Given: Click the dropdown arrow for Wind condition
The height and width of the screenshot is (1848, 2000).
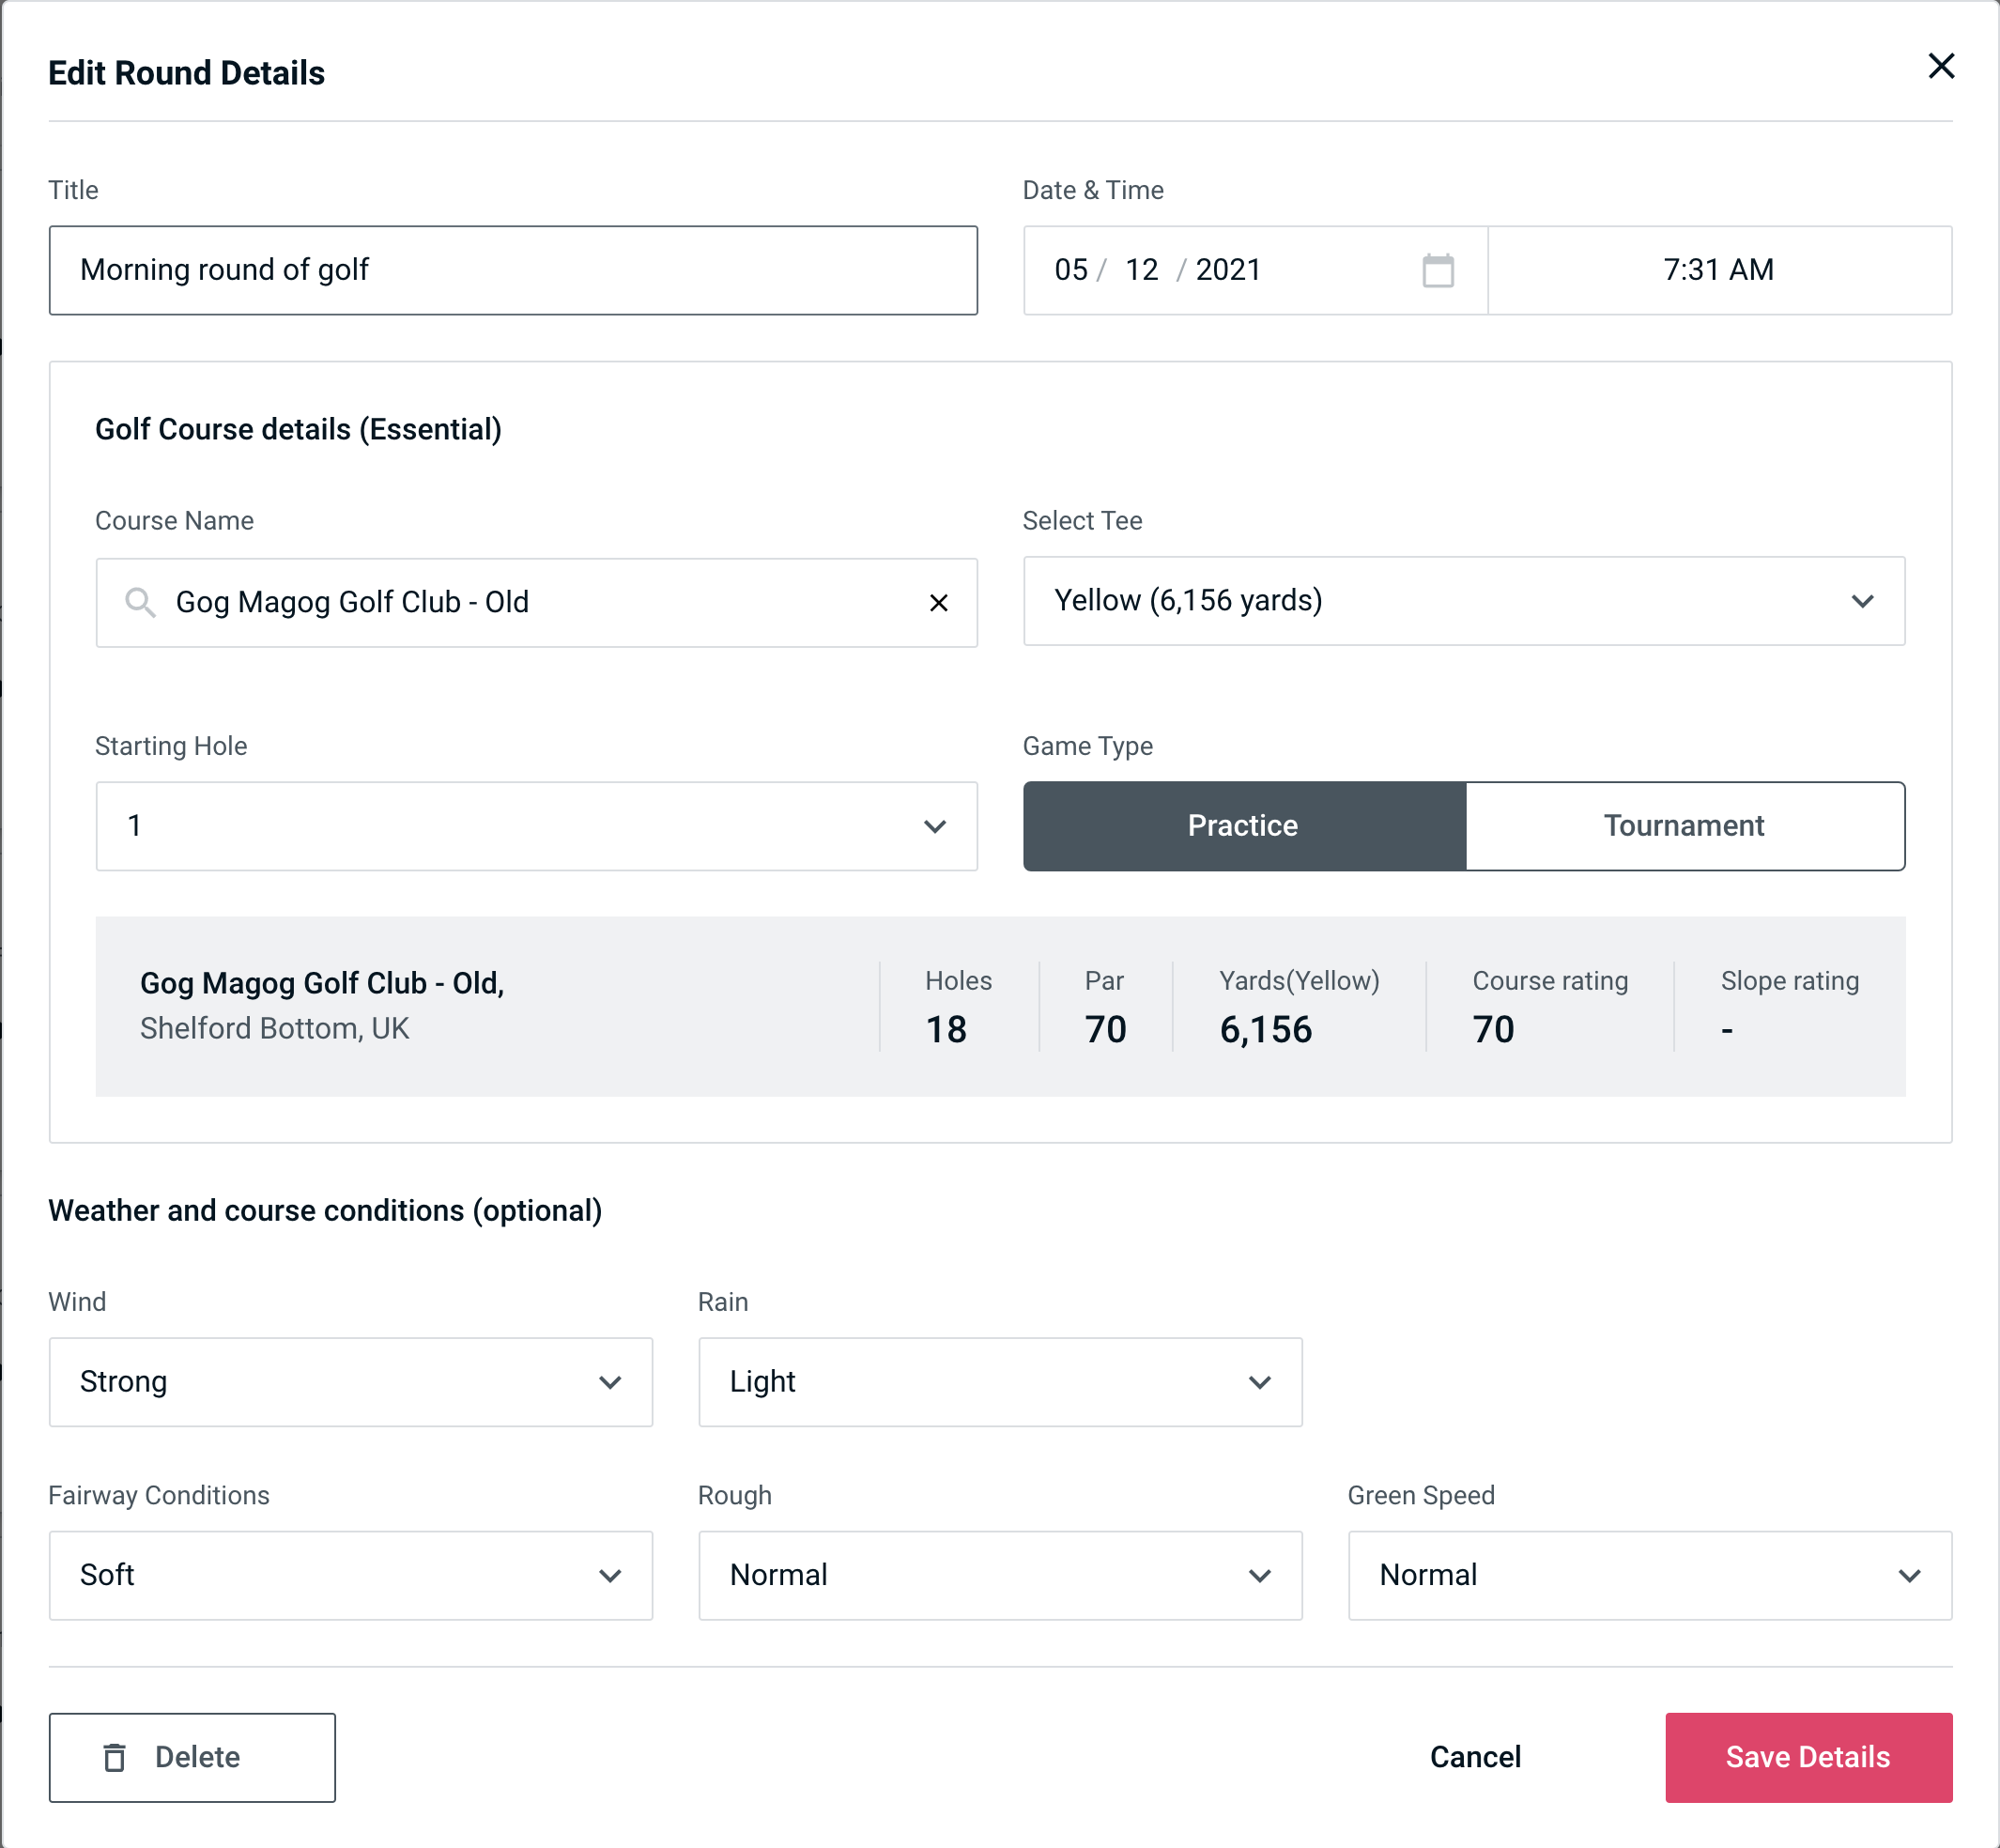Looking at the screenshot, I should click(613, 1381).
